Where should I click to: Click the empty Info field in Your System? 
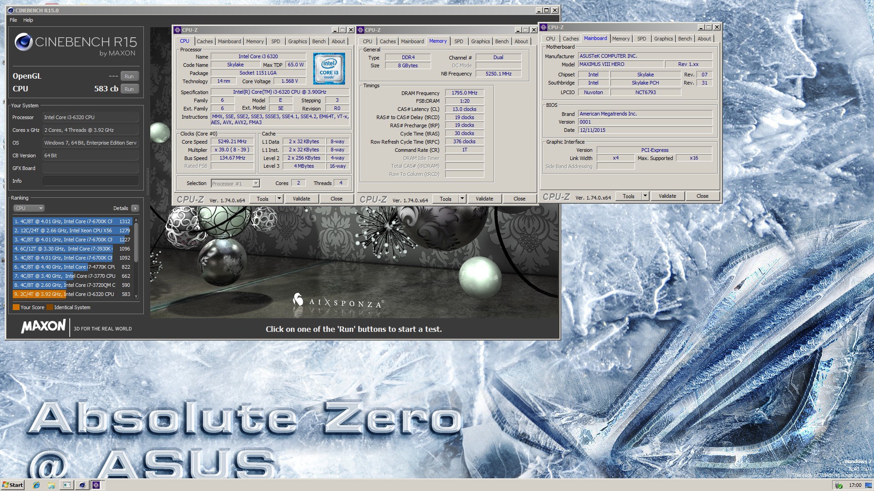pos(91,181)
